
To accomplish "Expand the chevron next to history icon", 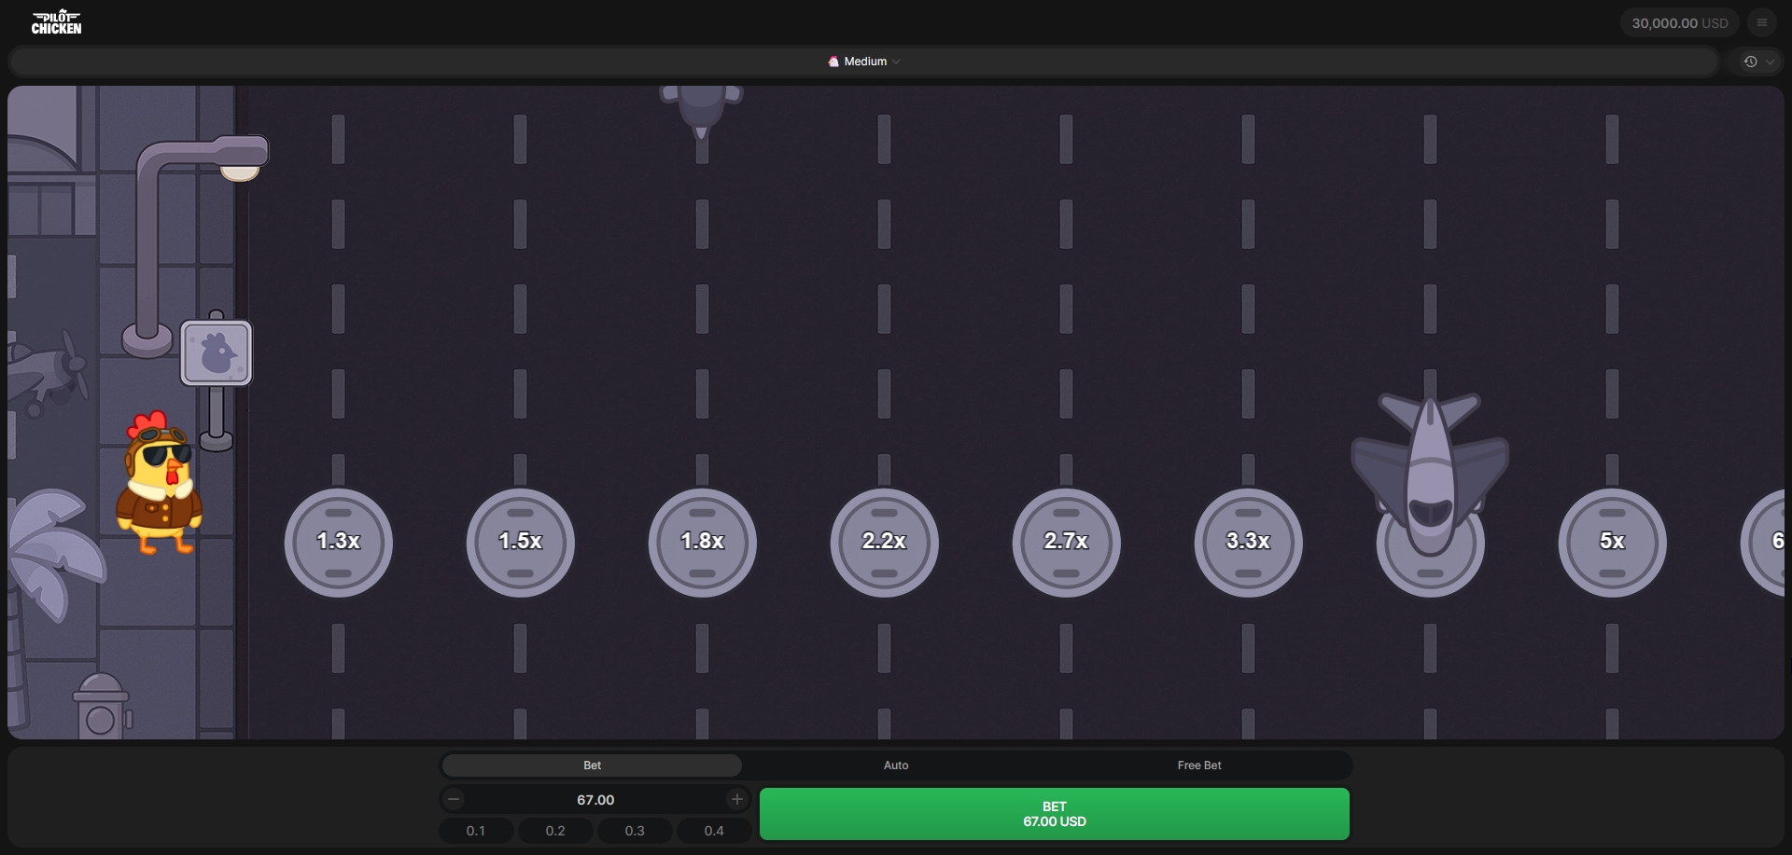I will (1770, 62).
